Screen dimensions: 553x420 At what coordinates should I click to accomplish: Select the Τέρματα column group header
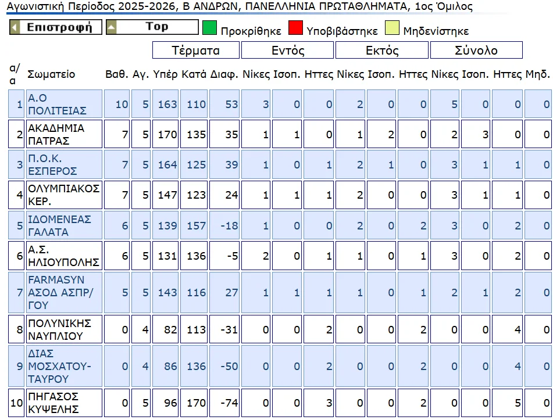tap(196, 51)
